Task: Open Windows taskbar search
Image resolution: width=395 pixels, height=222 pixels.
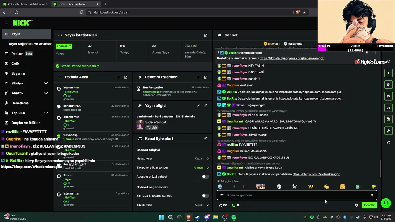Action: click(170, 217)
